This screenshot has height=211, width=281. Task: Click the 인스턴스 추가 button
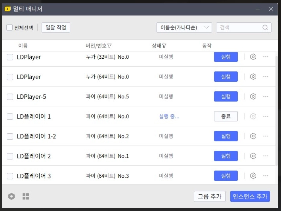point(250,196)
